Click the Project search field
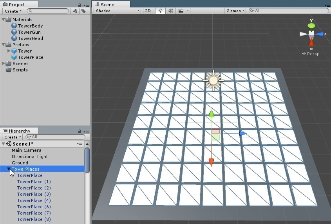The width and height of the screenshot is (331, 224). pyautogui.click(x=48, y=11)
